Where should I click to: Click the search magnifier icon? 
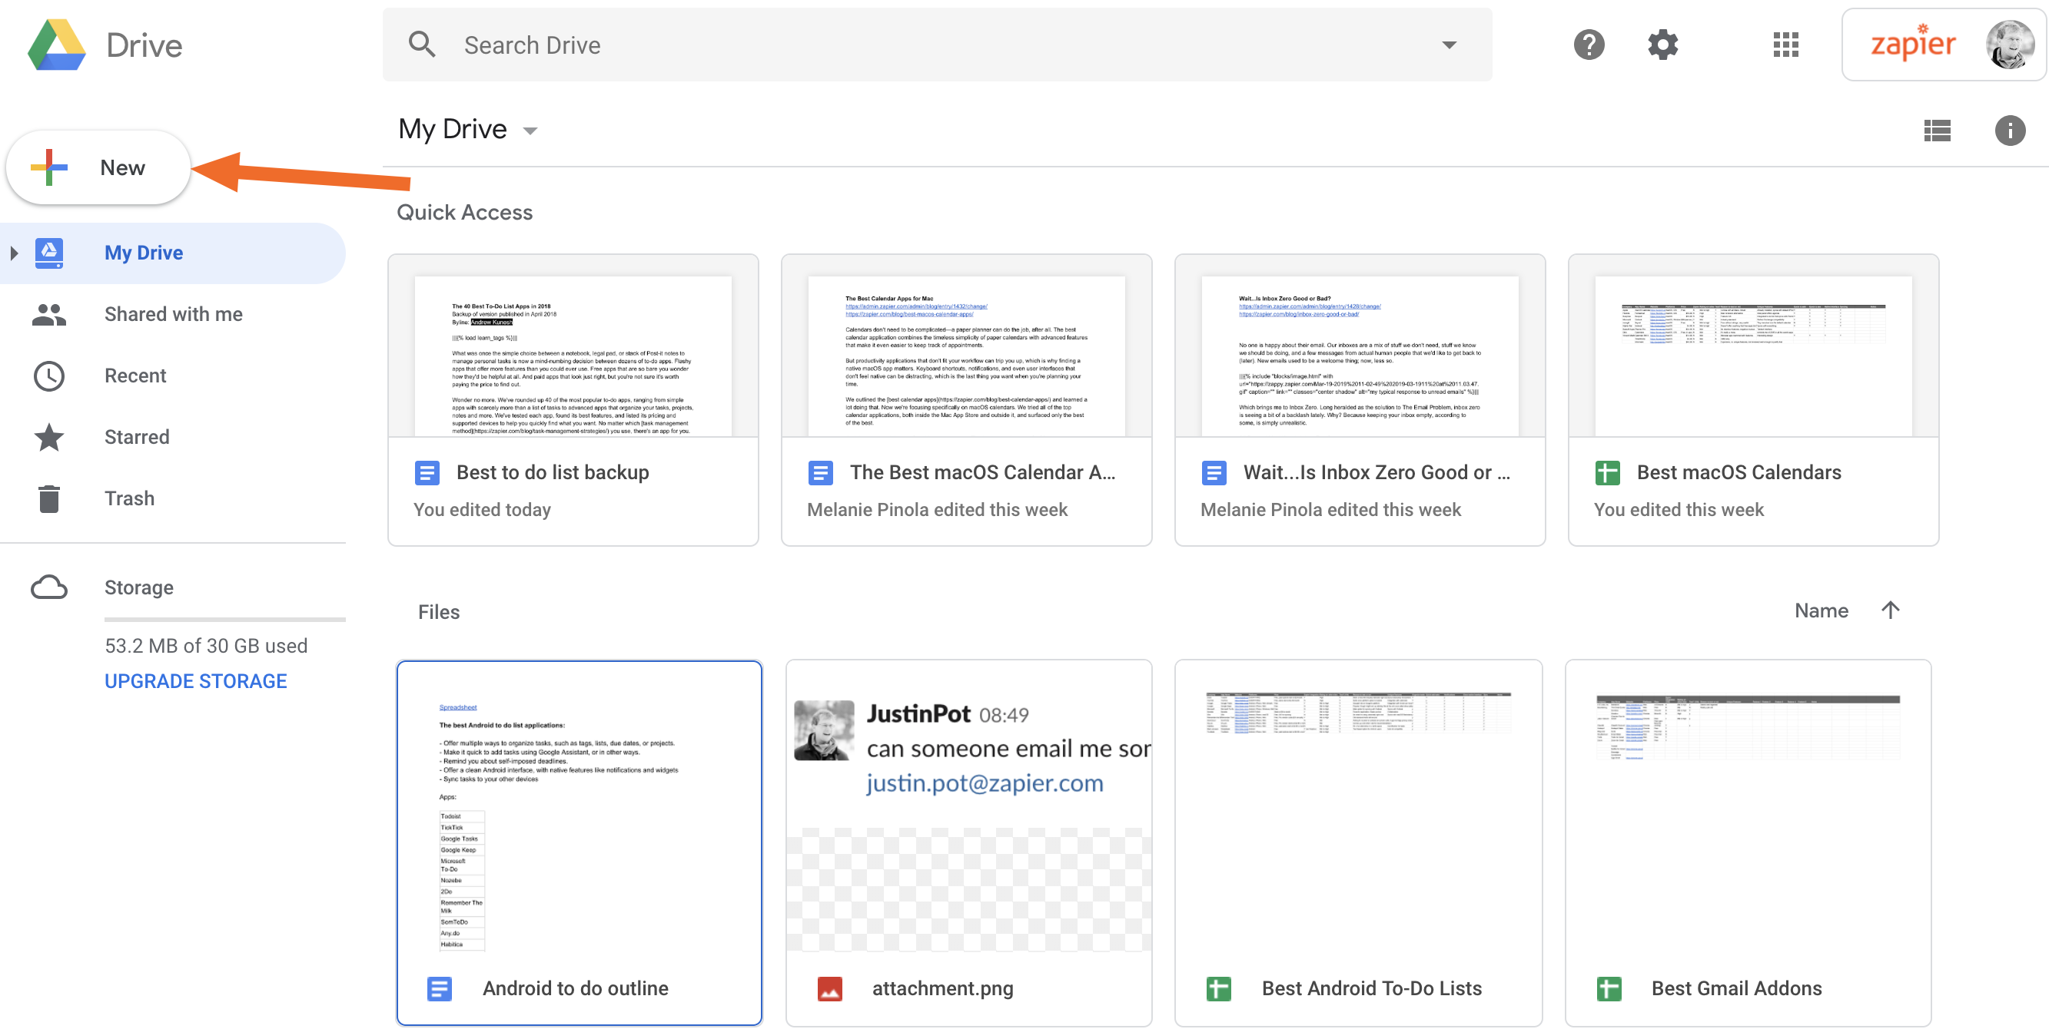click(x=422, y=45)
